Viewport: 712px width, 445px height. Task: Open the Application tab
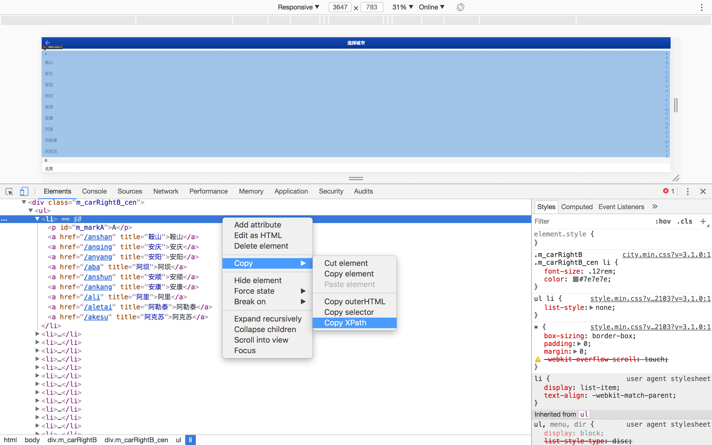[291, 191]
